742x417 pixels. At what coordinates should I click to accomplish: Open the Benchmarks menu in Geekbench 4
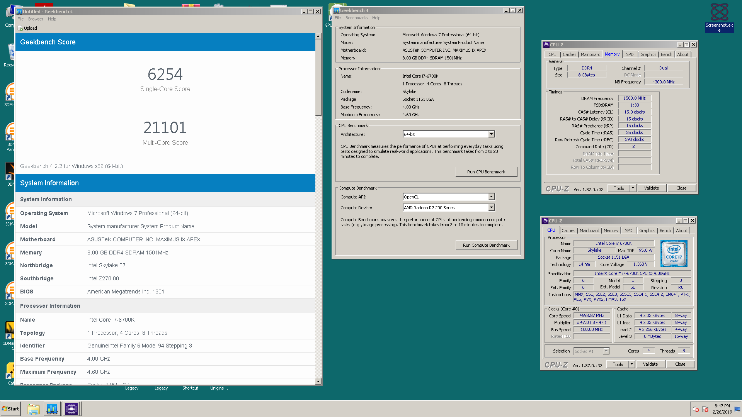(356, 18)
